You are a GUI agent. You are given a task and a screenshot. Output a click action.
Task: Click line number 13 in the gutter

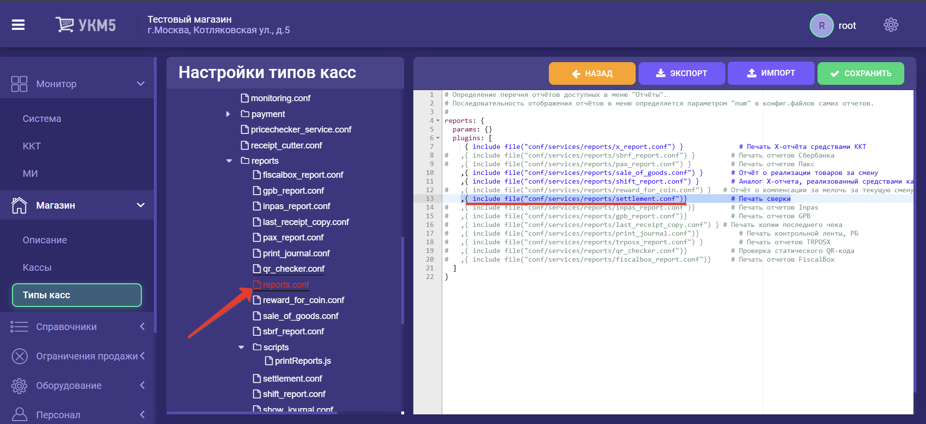pyautogui.click(x=430, y=199)
